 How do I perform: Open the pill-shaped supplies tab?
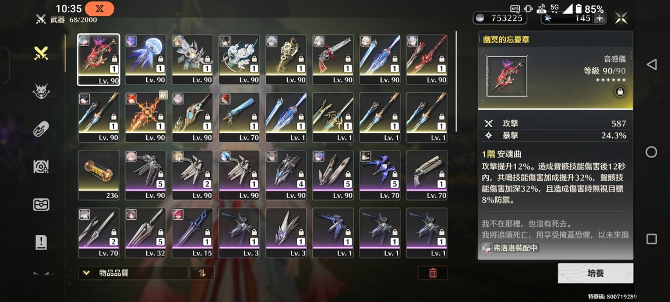tap(41, 129)
